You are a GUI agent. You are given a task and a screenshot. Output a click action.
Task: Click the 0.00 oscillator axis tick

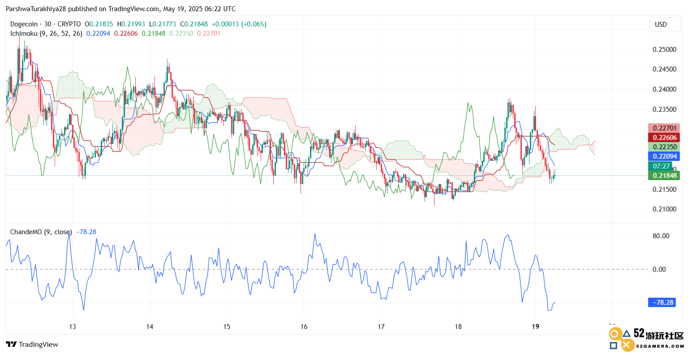click(x=659, y=269)
